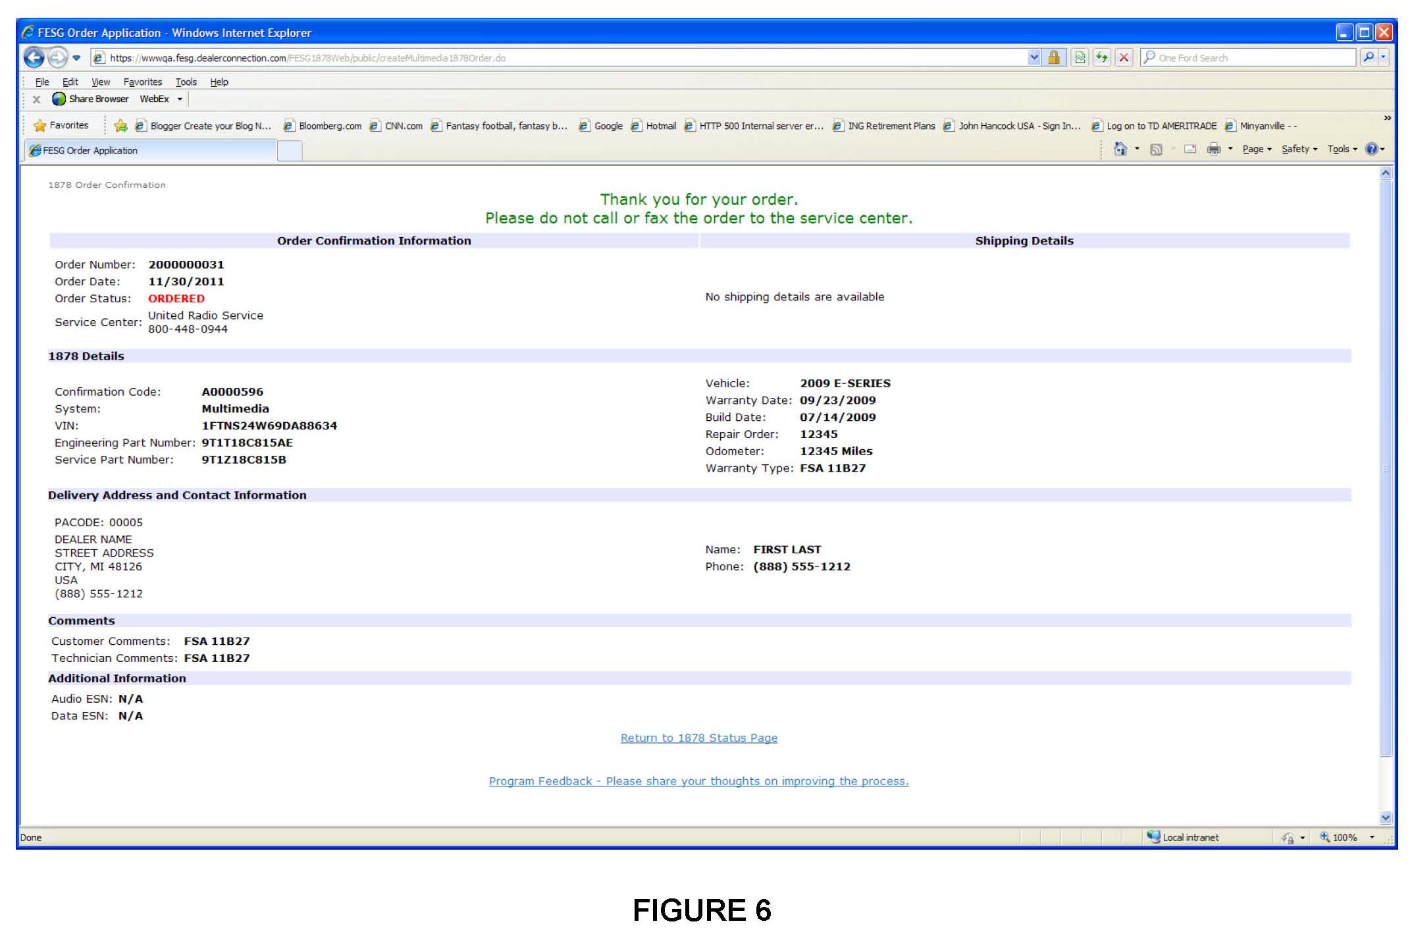
Task: Click the red Stop loading icon
Action: 1124,58
